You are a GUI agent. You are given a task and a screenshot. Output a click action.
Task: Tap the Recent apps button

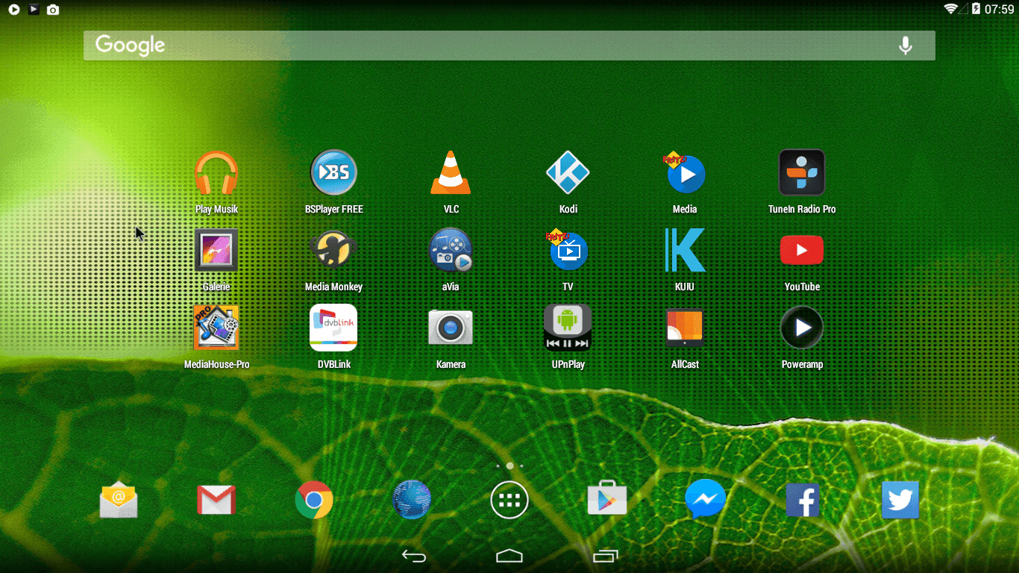(605, 556)
